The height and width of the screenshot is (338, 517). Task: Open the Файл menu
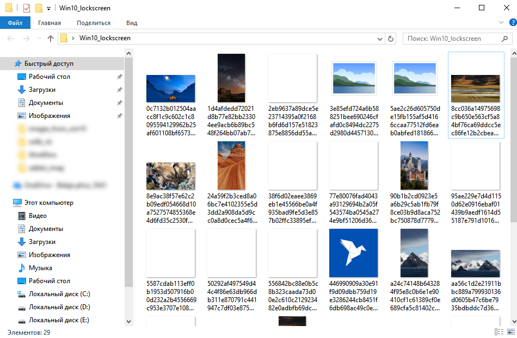15,23
